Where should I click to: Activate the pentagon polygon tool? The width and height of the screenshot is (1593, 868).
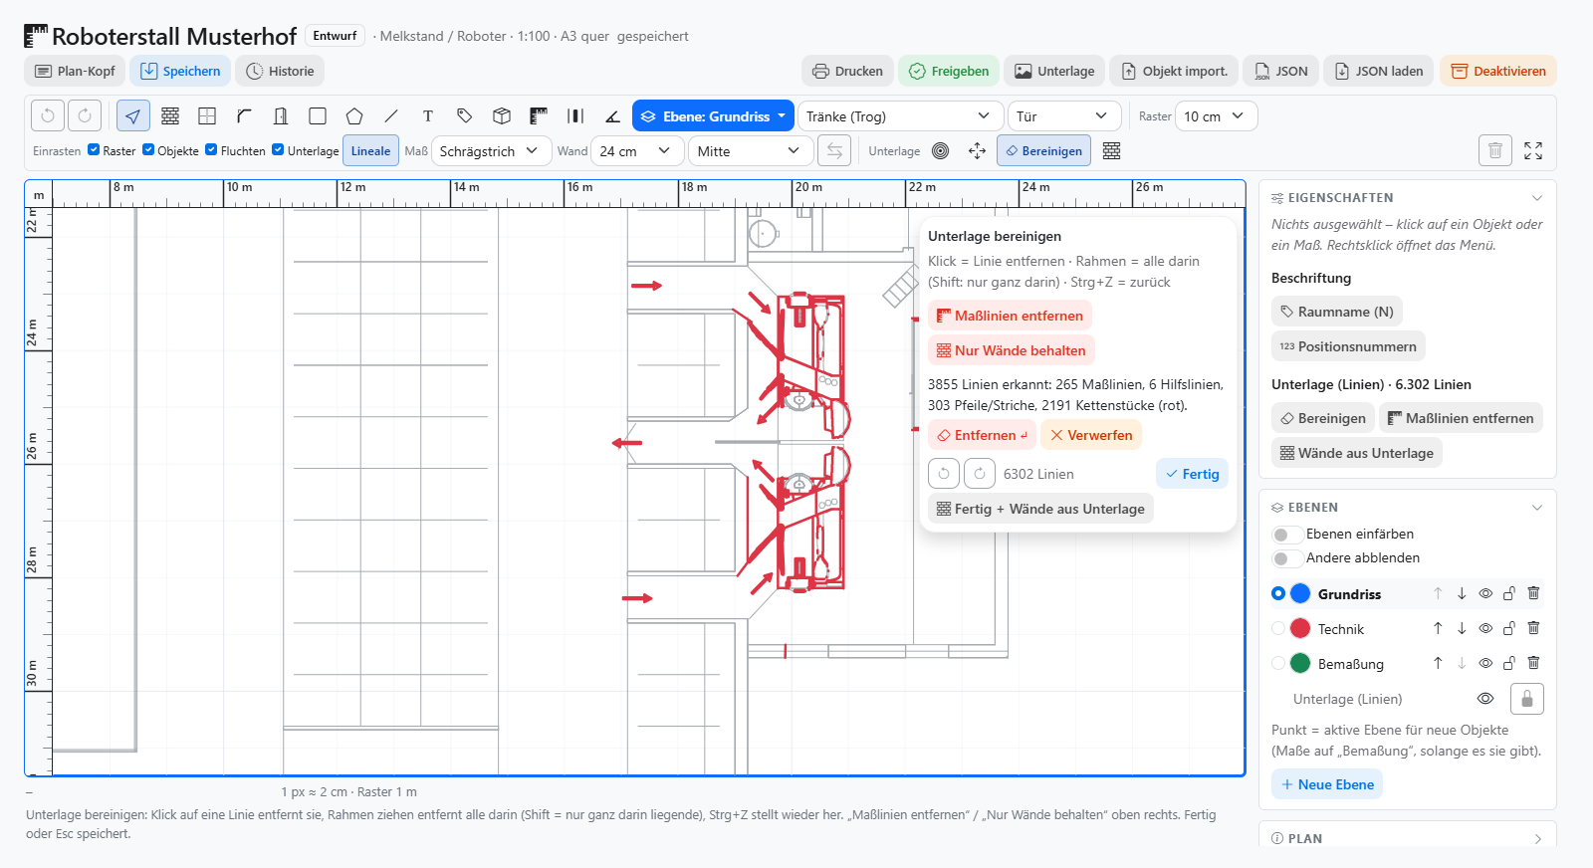[354, 116]
